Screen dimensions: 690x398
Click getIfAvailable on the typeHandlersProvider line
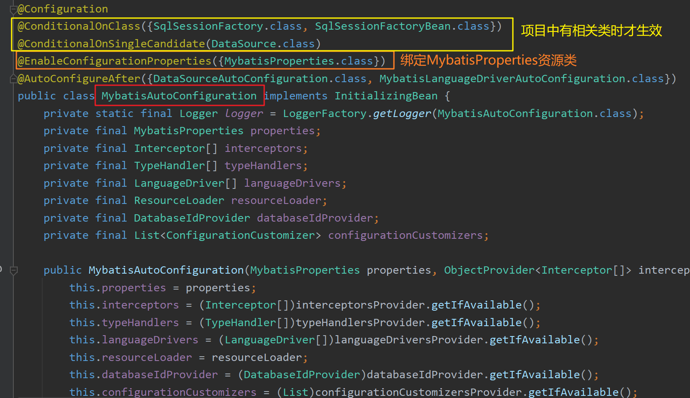click(477, 323)
